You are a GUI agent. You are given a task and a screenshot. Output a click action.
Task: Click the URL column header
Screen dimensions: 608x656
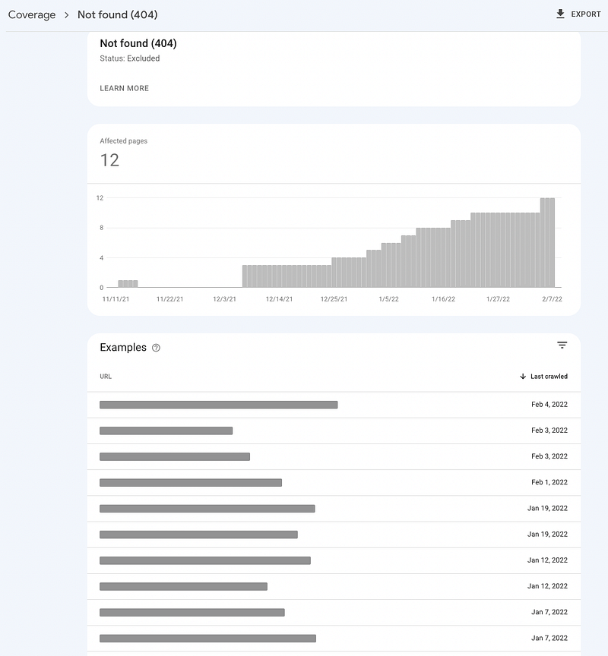[106, 376]
